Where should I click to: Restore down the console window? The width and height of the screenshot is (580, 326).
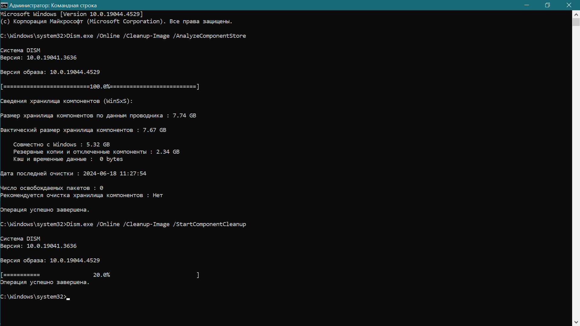(547, 5)
